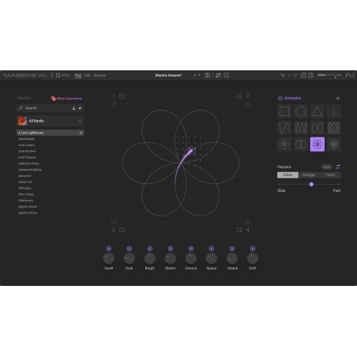
Task: Select the four-petal clover animator shape
Action: (284, 145)
